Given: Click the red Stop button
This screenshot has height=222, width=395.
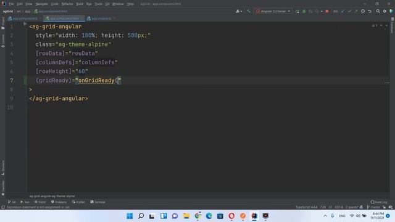Looking at the screenshot, I should click(x=327, y=11).
